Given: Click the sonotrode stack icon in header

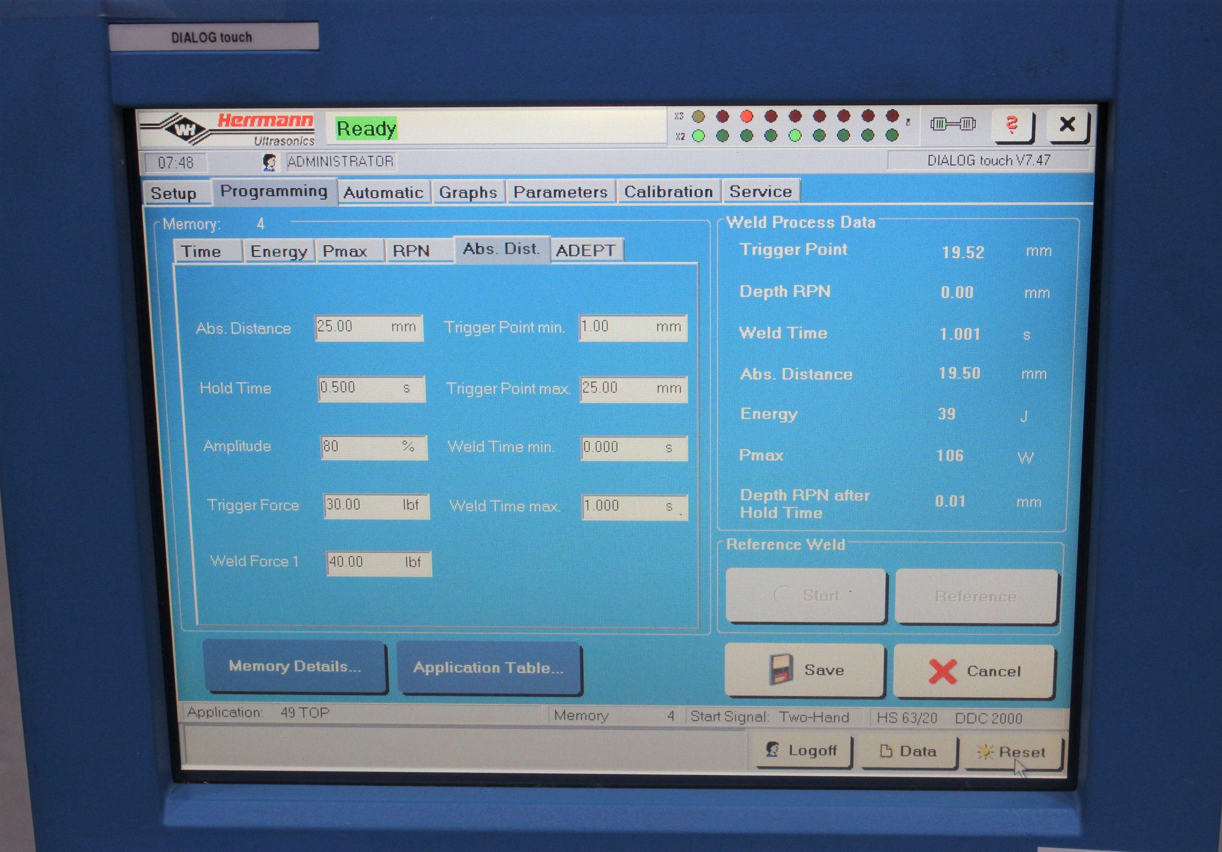Looking at the screenshot, I should (953, 124).
